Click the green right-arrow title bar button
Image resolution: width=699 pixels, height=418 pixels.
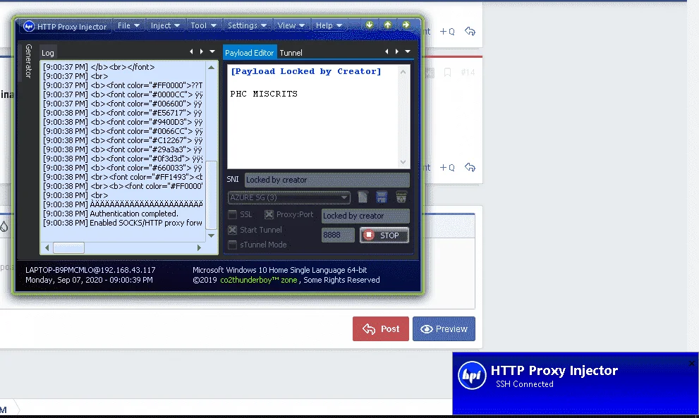[406, 25]
